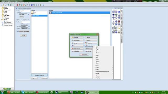This screenshot has width=168, height=94.
Task: Open the sprite picker next to no sprite
Action: tap(28, 15)
